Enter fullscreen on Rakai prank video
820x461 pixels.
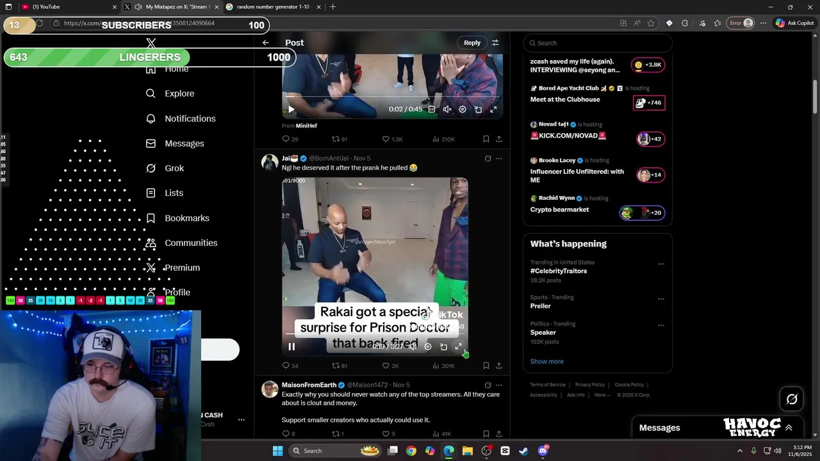[459, 346]
